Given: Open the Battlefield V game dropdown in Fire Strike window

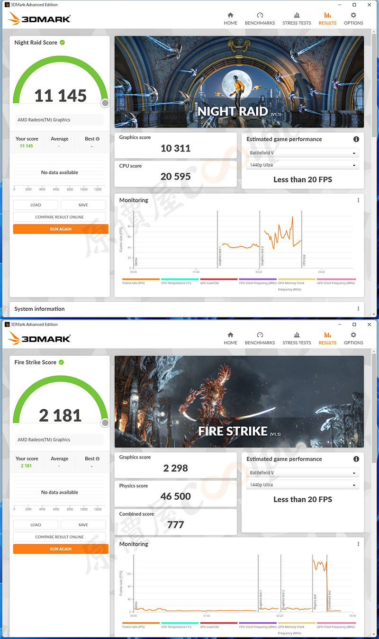Looking at the screenshot, I should point(303,473).
